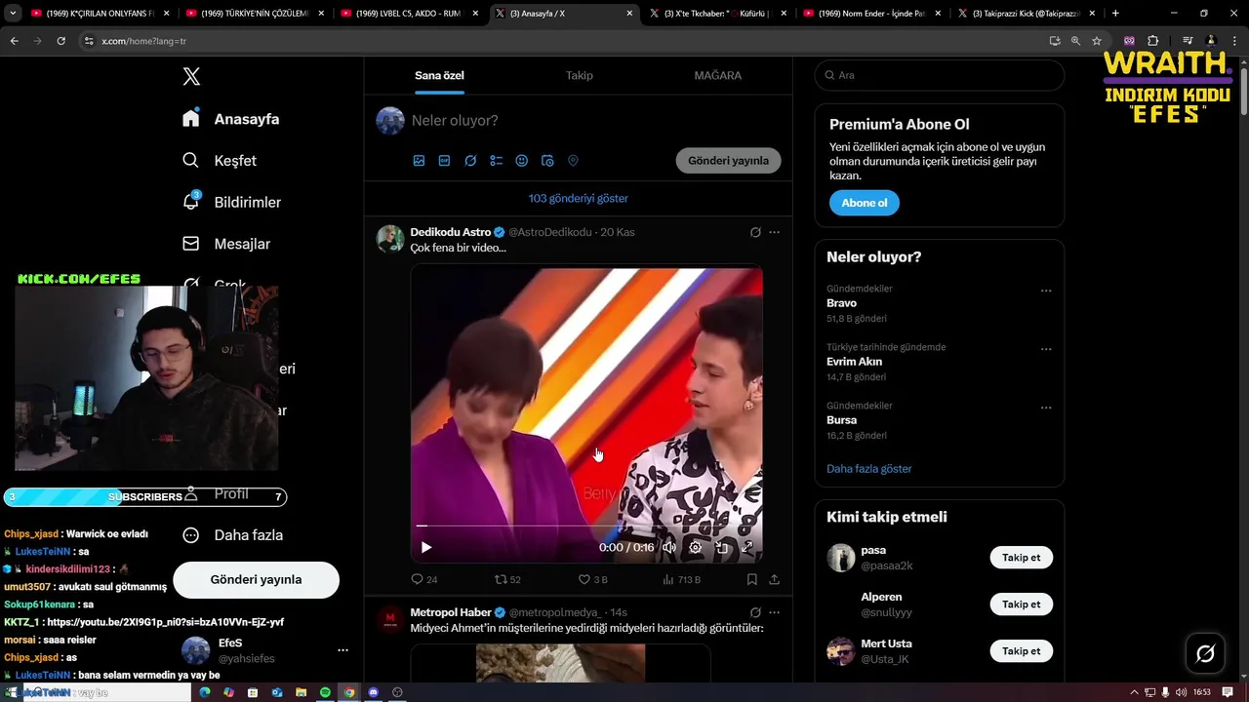Reload the page

(60, 41)
